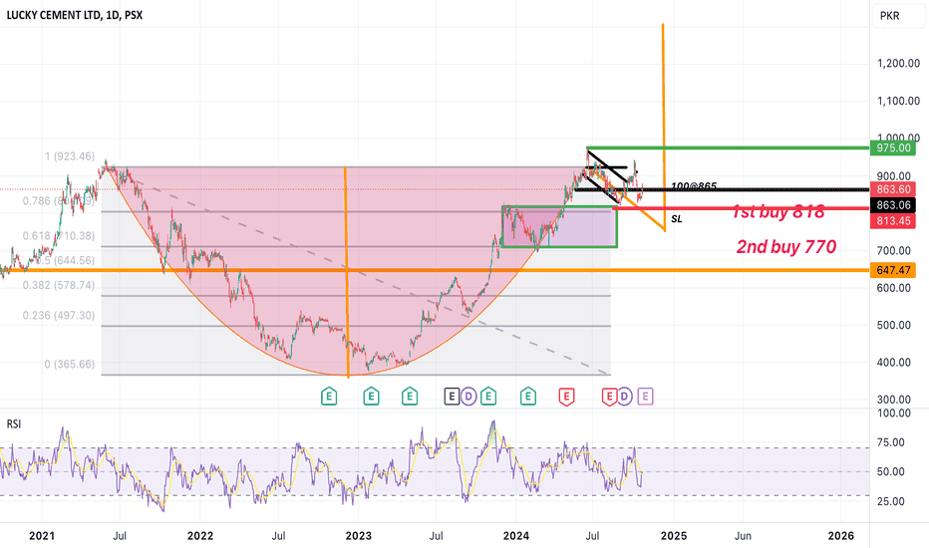
Task: Click the RSI scale 75.00 value
Action: (x=890, y=442)
